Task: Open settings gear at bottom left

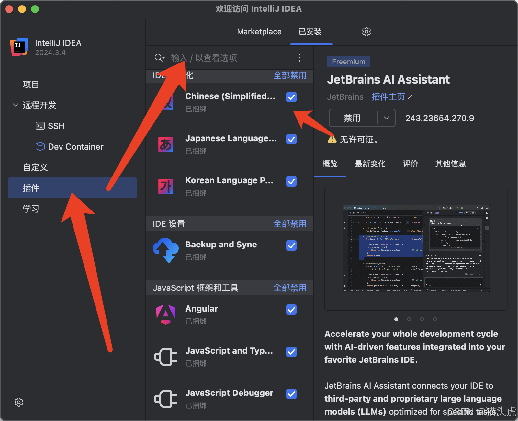Action: pyautogui.click(x=19, y=402)
